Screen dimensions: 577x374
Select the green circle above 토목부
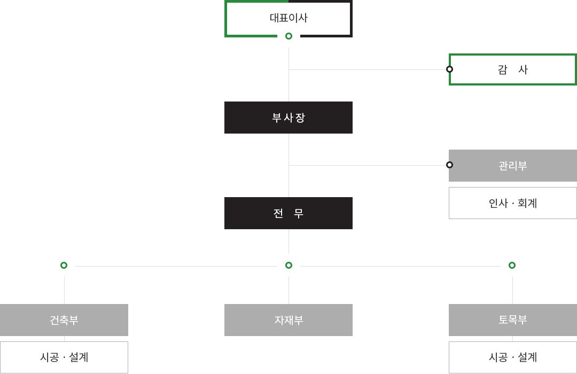[512, 266]
